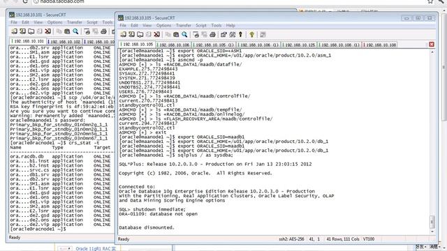Click Print Screen icon in 192.168.10.105 window
This screenshot has width=447, height=251.
(x=196, y=35)
